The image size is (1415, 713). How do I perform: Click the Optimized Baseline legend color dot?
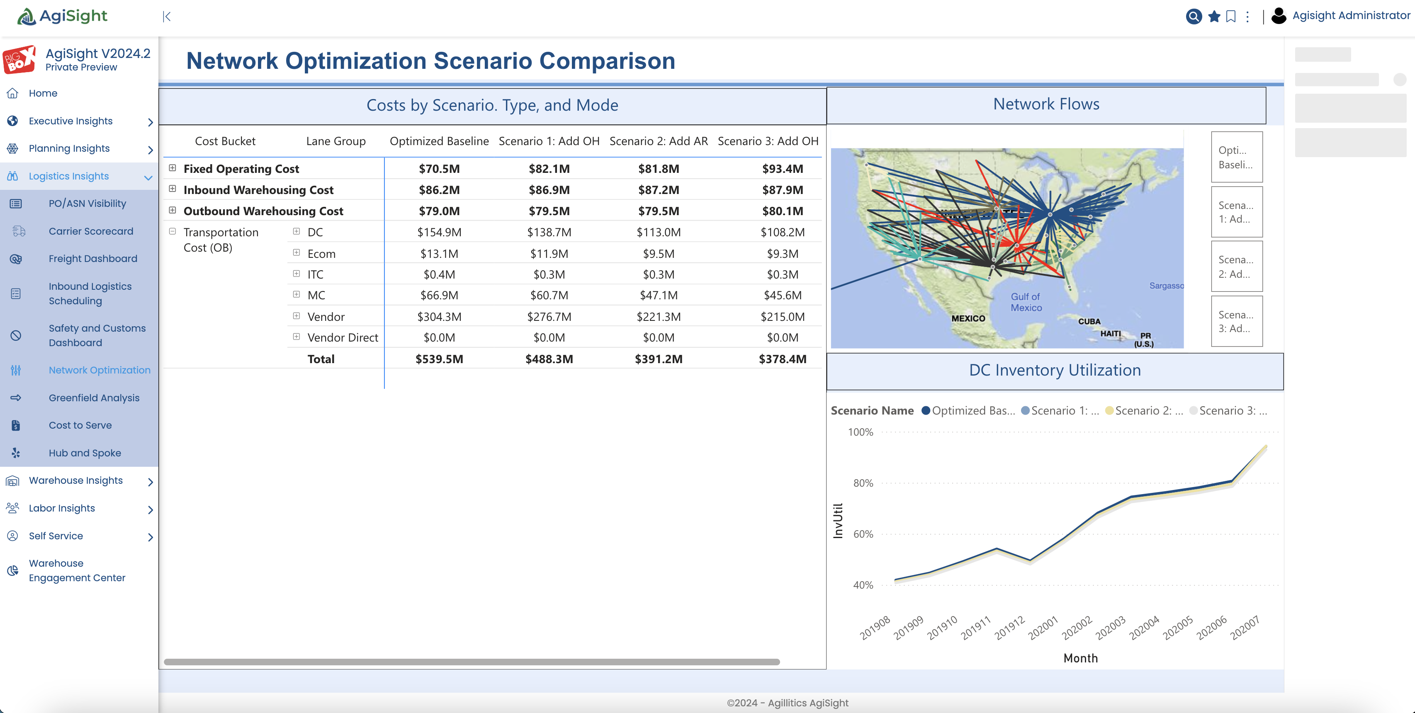(925, 410)
